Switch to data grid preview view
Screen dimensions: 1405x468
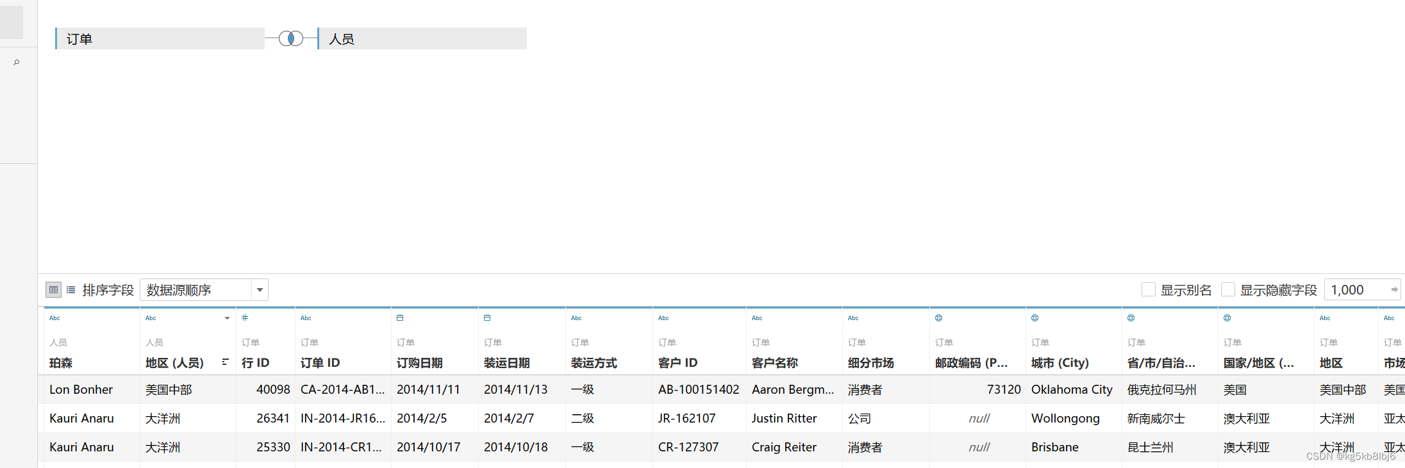(54, 290)
